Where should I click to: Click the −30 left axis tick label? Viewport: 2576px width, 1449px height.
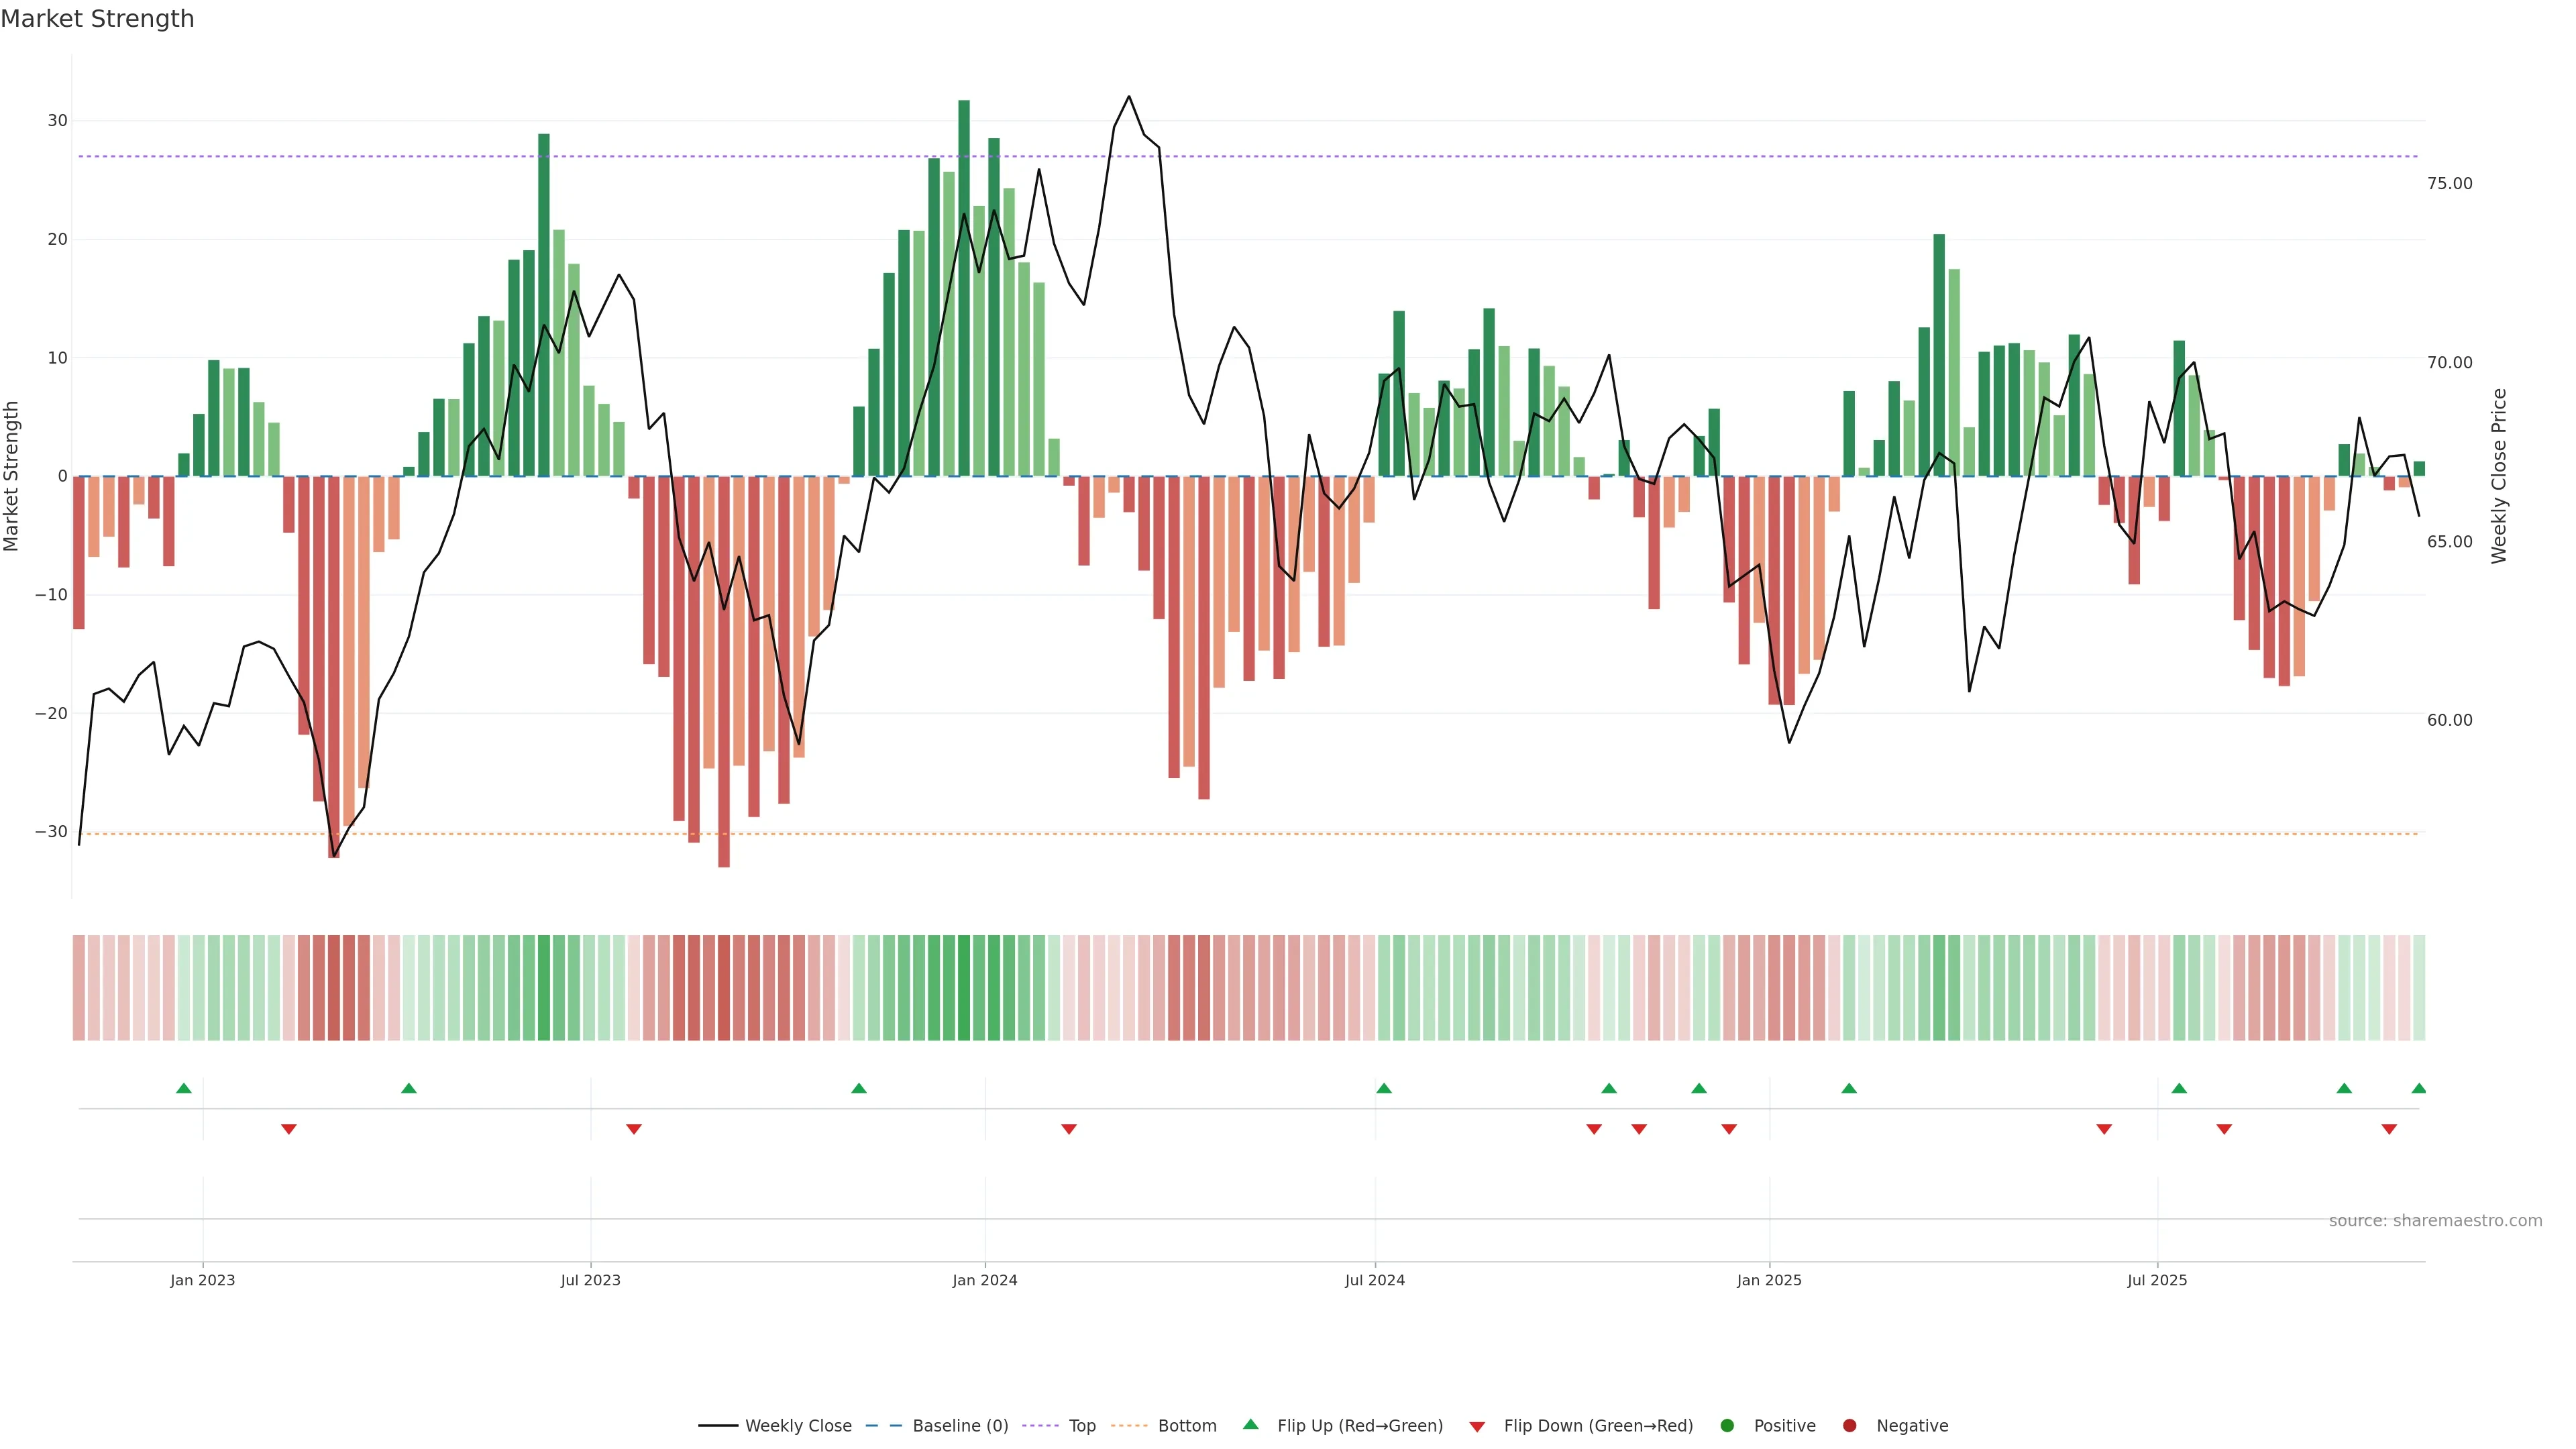pos(51,832)
